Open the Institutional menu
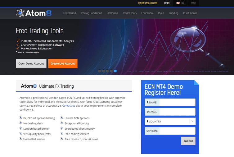This screenshot has height=157, width=234. click(x=190, y=13)
